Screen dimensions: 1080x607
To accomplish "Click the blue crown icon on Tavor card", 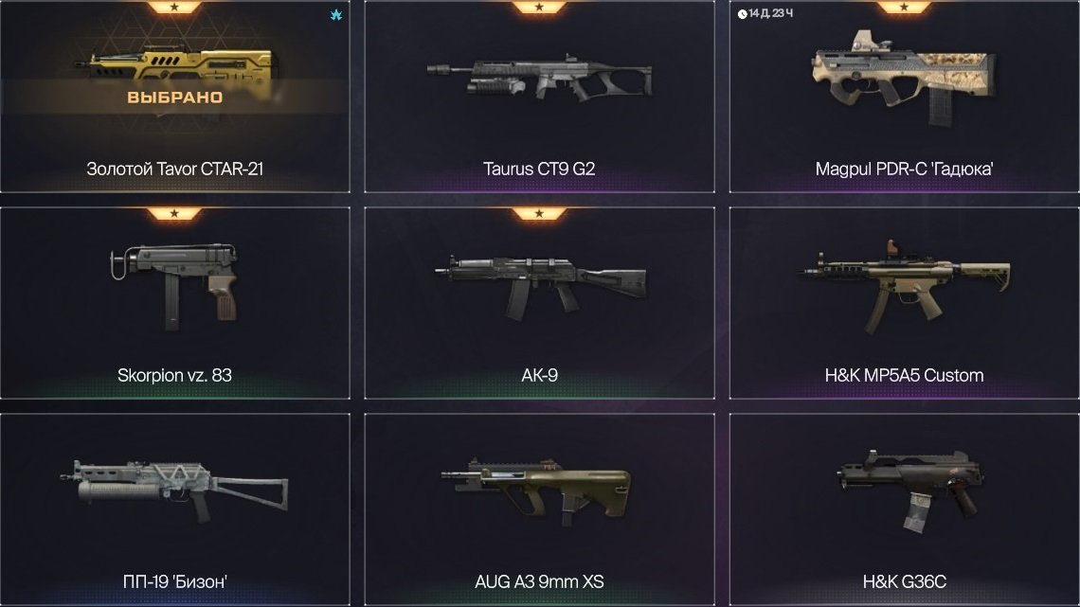I will coord(336,14).
